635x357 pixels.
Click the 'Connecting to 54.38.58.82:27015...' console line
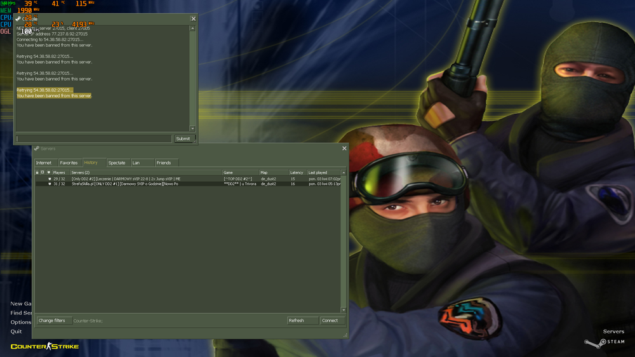tap(50, 40)
